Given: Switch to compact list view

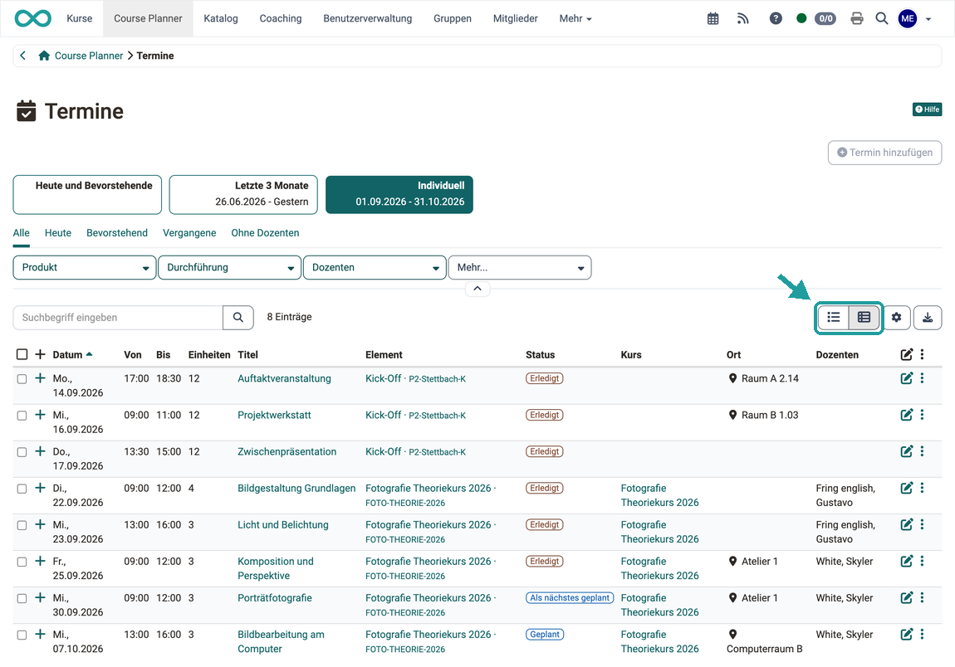Looking at the screenshot, I should [x=833, y=317].
